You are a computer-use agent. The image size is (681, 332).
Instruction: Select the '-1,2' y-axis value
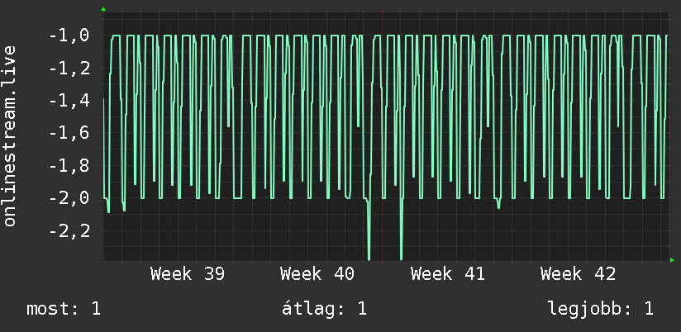pyautogui.click(x=69, y=69)
